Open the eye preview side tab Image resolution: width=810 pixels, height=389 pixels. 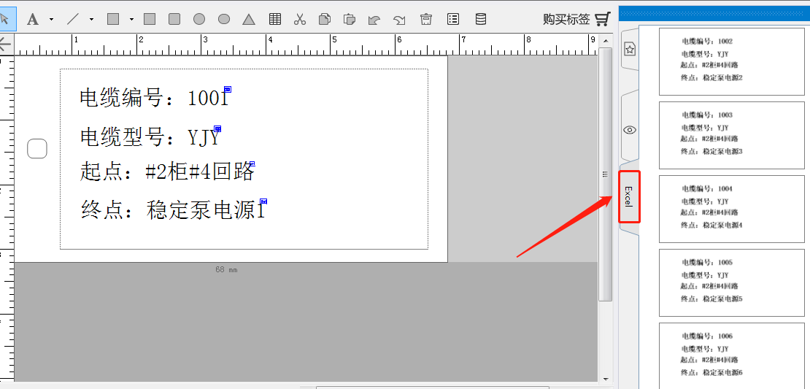coord(629,130)
